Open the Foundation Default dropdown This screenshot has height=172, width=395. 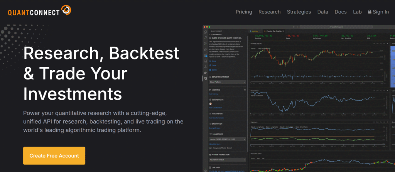pos(228,160)
